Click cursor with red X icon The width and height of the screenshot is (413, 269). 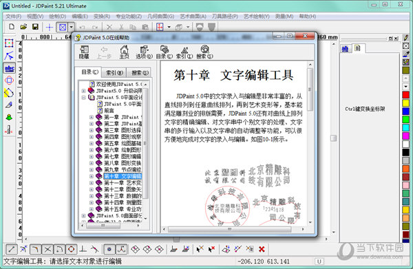pyautogui.click(x=211, y=249)
